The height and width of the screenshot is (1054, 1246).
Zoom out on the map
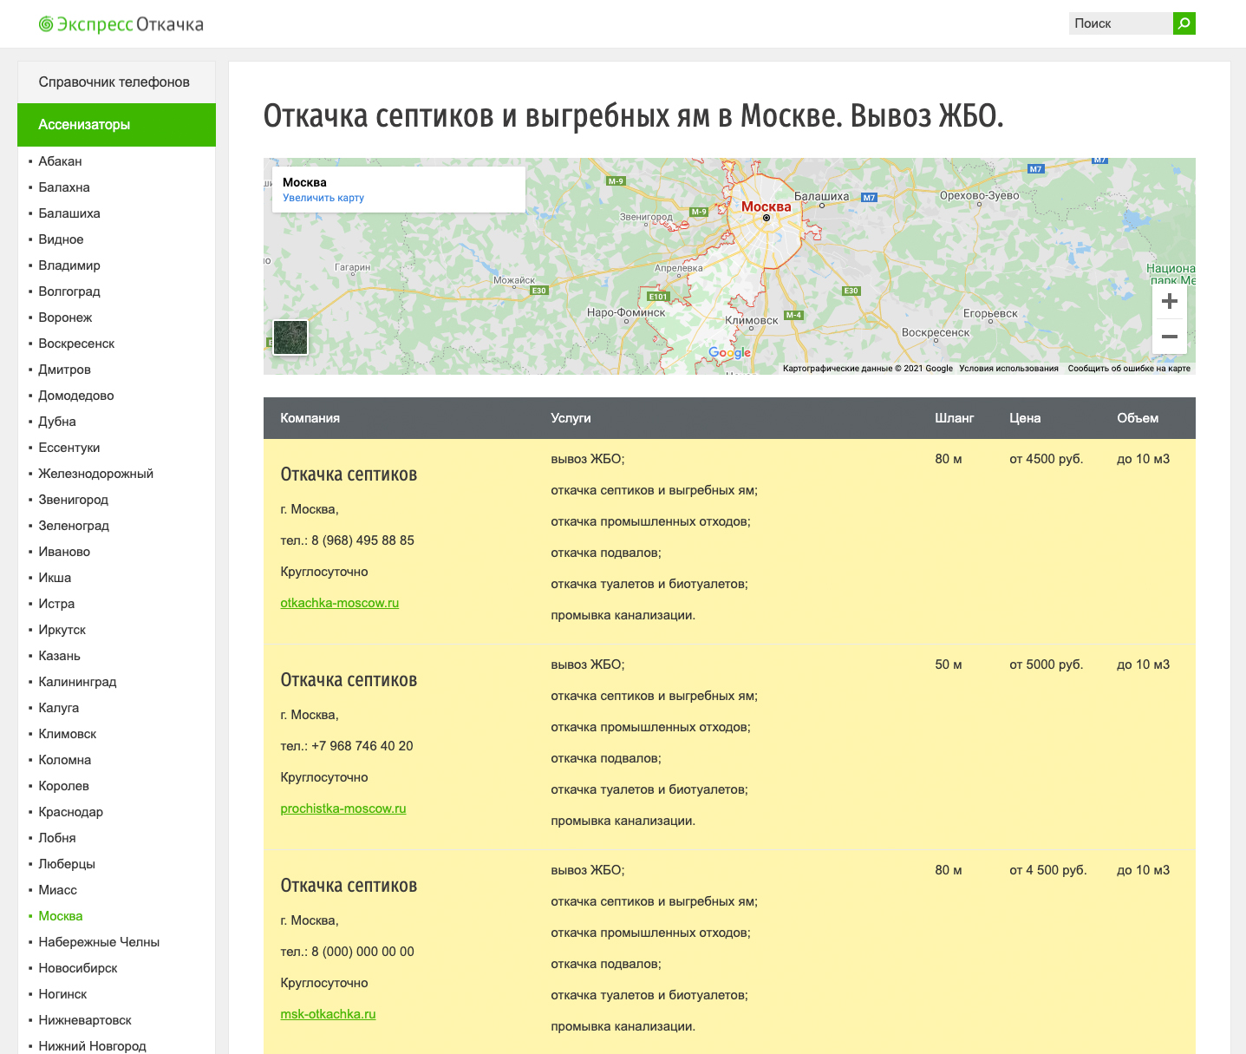[x=1169, y=337]
